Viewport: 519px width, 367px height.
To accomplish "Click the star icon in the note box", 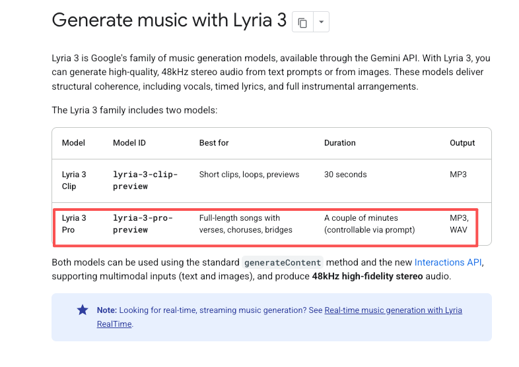I will tap(83, 310).
